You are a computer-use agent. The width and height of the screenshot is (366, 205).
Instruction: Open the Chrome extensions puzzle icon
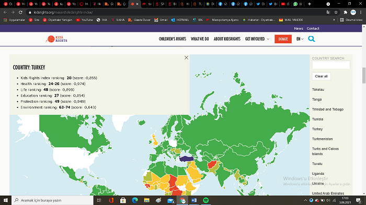tap(345, 13)
